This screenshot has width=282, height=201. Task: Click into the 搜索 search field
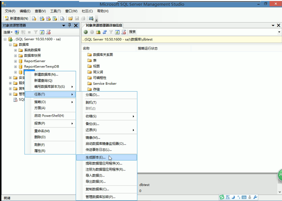(x=207, y=32)
